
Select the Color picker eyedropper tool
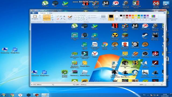pyautogui.click(x=61, y=19)
